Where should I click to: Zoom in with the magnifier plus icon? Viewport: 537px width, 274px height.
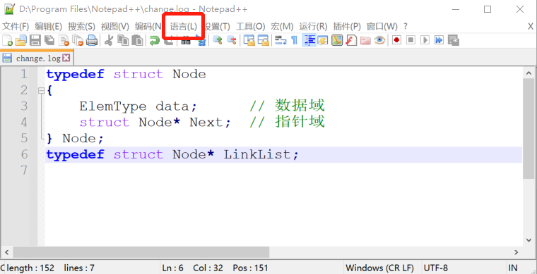point(217,40)
